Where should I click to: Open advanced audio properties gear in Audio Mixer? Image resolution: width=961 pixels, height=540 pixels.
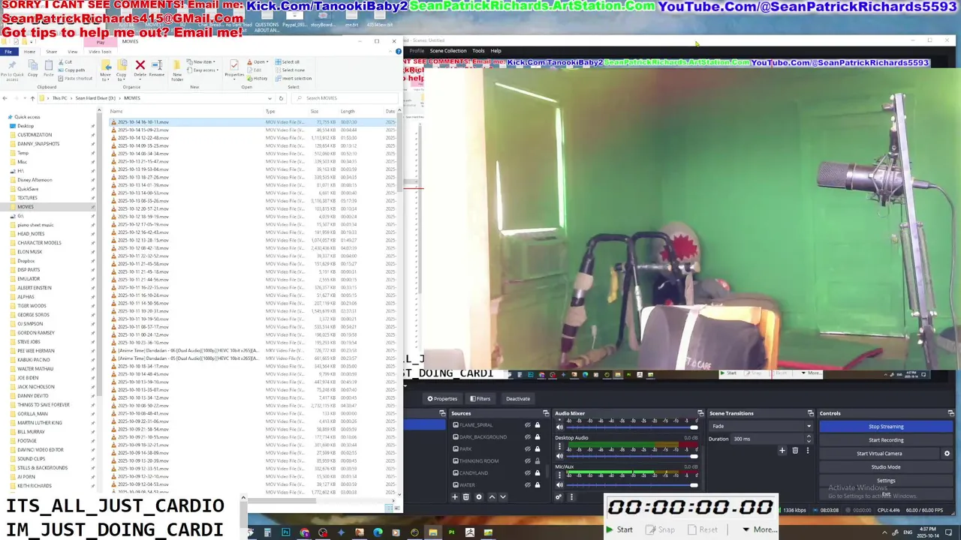point(559,496)
